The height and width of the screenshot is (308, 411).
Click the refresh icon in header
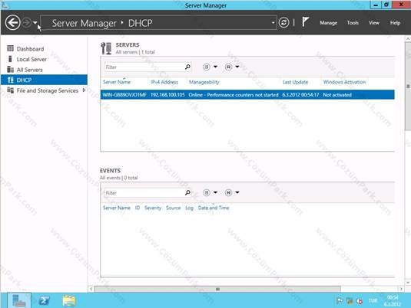point(283,23)
